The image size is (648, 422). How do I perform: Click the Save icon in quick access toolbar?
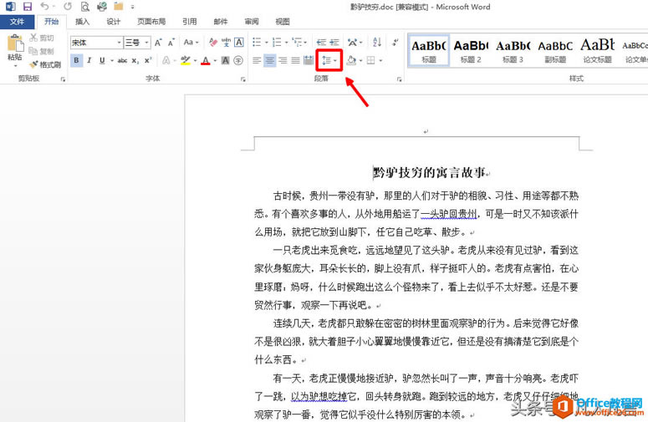coord(28,6)
